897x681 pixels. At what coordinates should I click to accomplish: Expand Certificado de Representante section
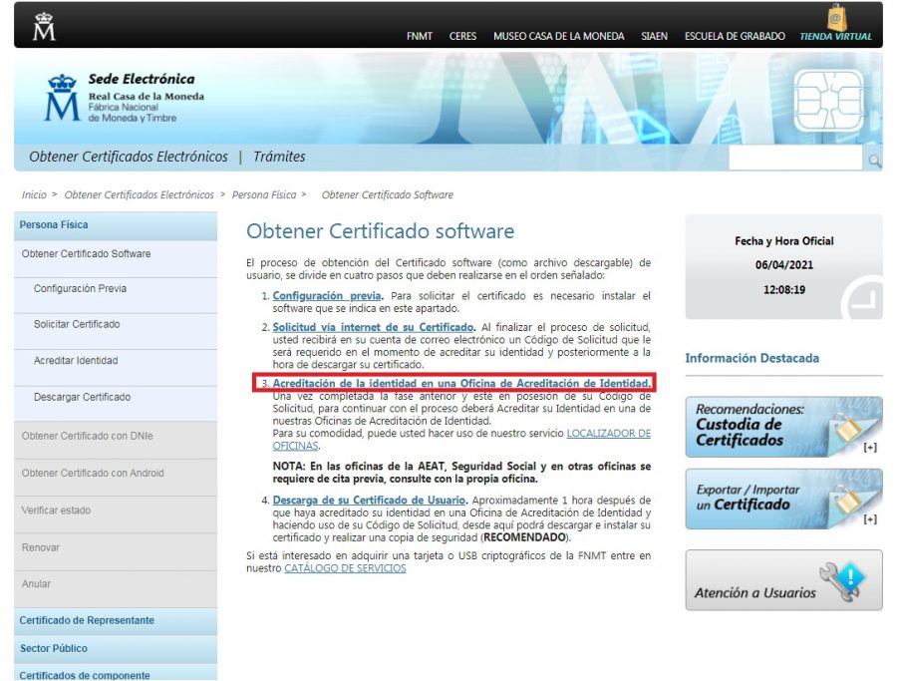click(x=87, y=620)
